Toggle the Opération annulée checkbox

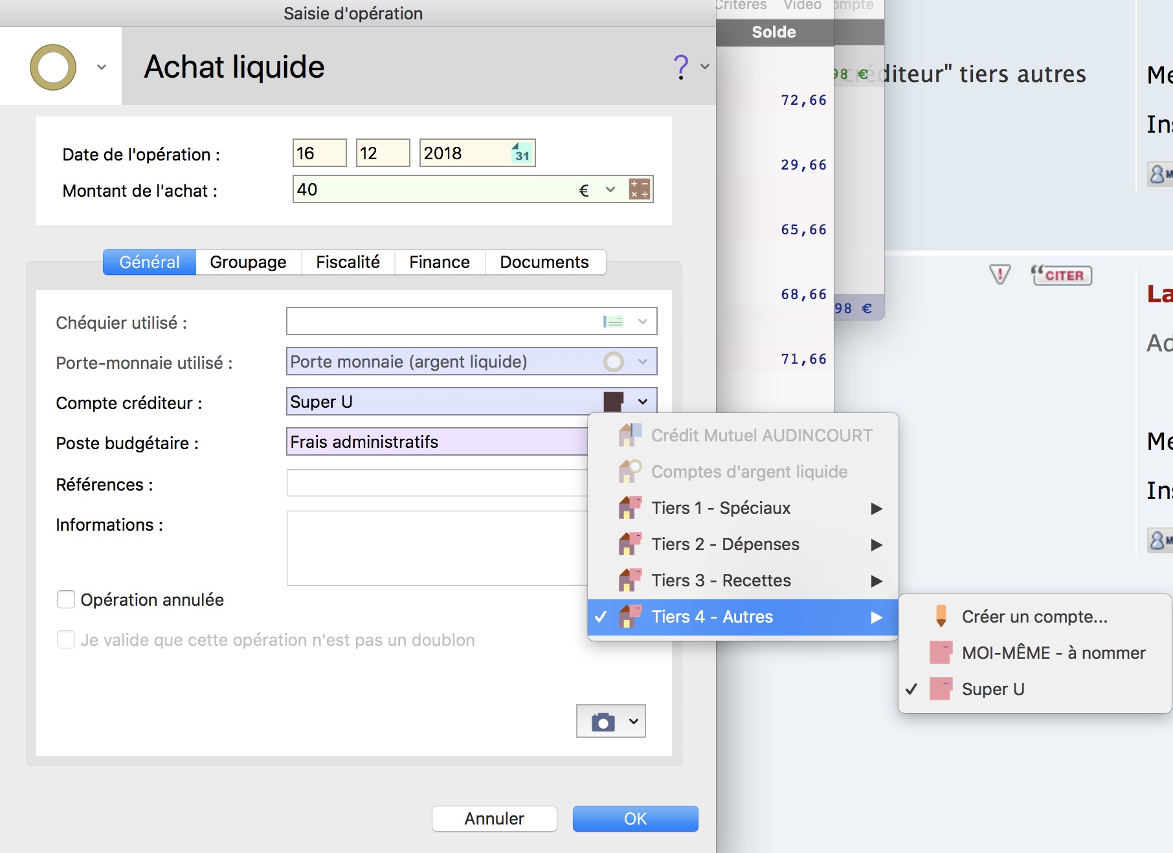pos(66,599)
